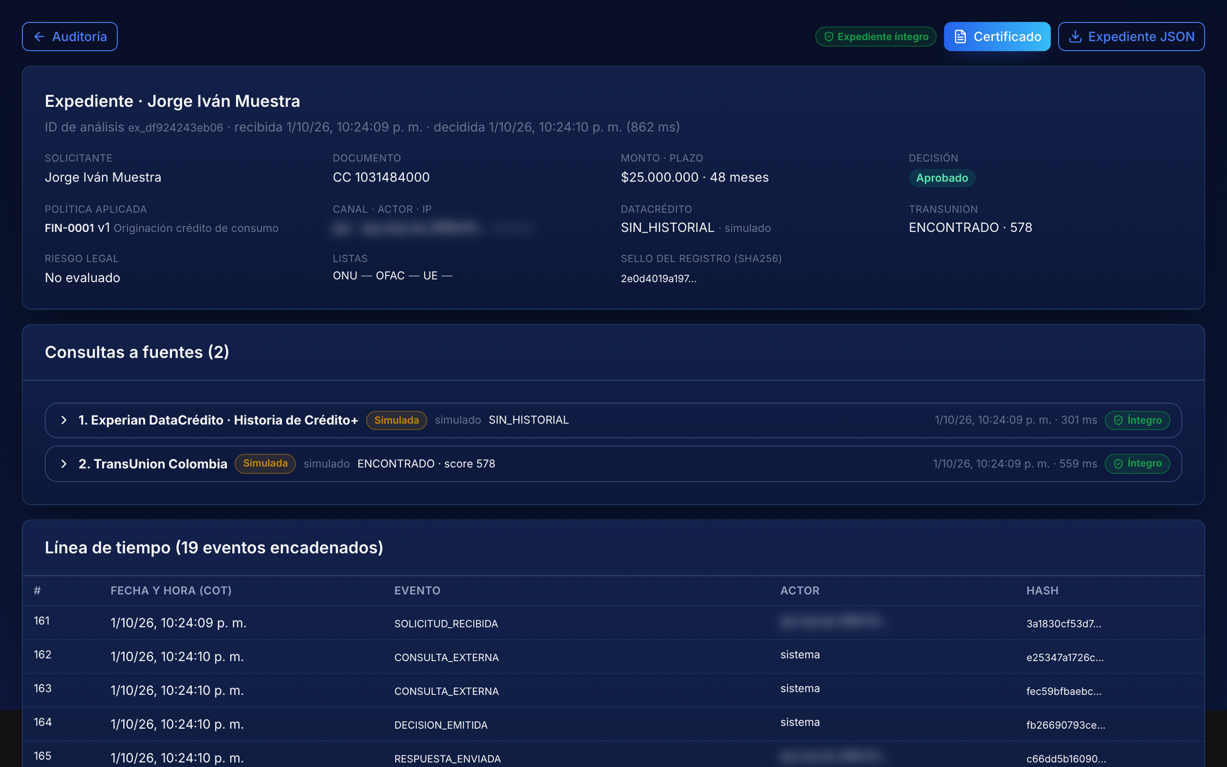
Task: Click analysis ID ex_df924243eb06
Action: pos(176,128)
